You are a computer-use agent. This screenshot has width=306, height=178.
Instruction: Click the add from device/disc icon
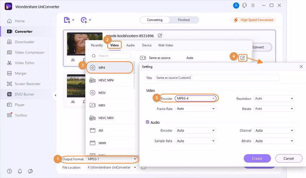click(x=84, y=20)
